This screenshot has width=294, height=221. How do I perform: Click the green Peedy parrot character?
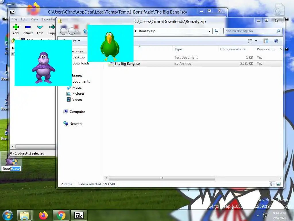click(x=110, y=46)
